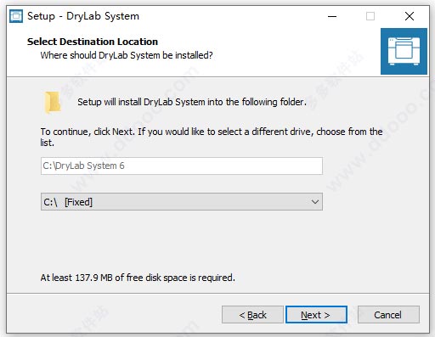Close the DryLab Setup window
This screenshot has height=337, width=435.
click(409, 16)
